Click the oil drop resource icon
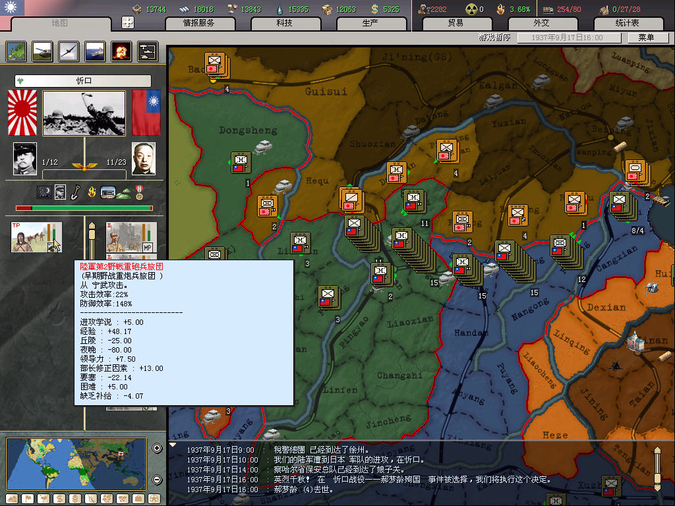The image size is (675, 506). coord(280,9)
